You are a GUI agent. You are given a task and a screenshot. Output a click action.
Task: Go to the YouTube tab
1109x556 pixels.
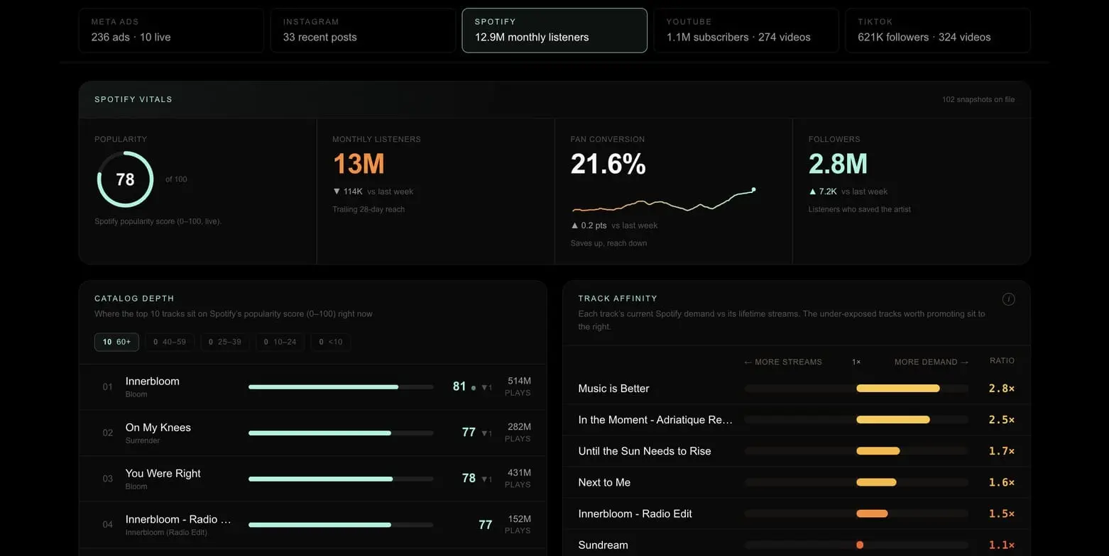coord(746,30)
